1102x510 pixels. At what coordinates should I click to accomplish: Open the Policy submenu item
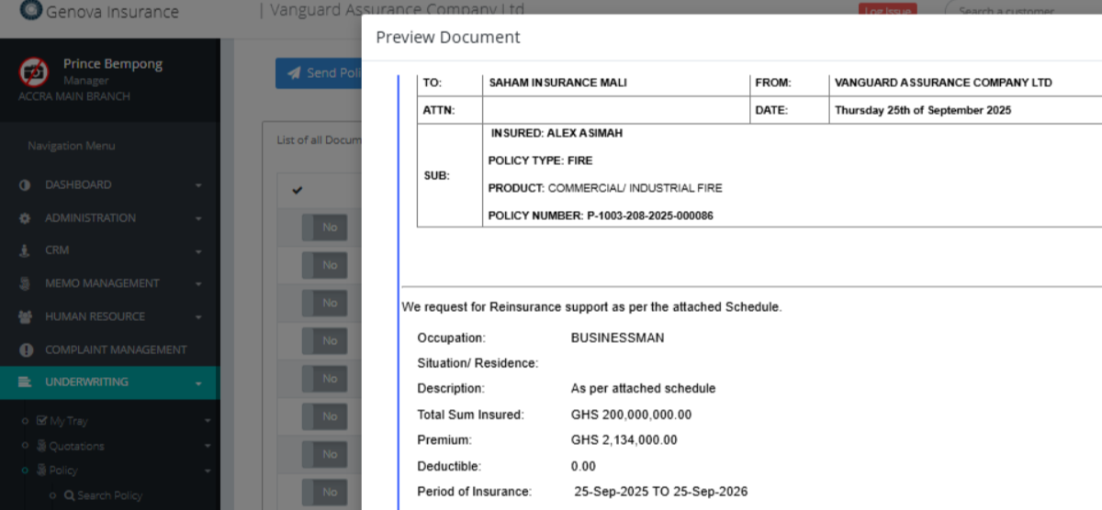pyautogui.click(x=62, y=471)
